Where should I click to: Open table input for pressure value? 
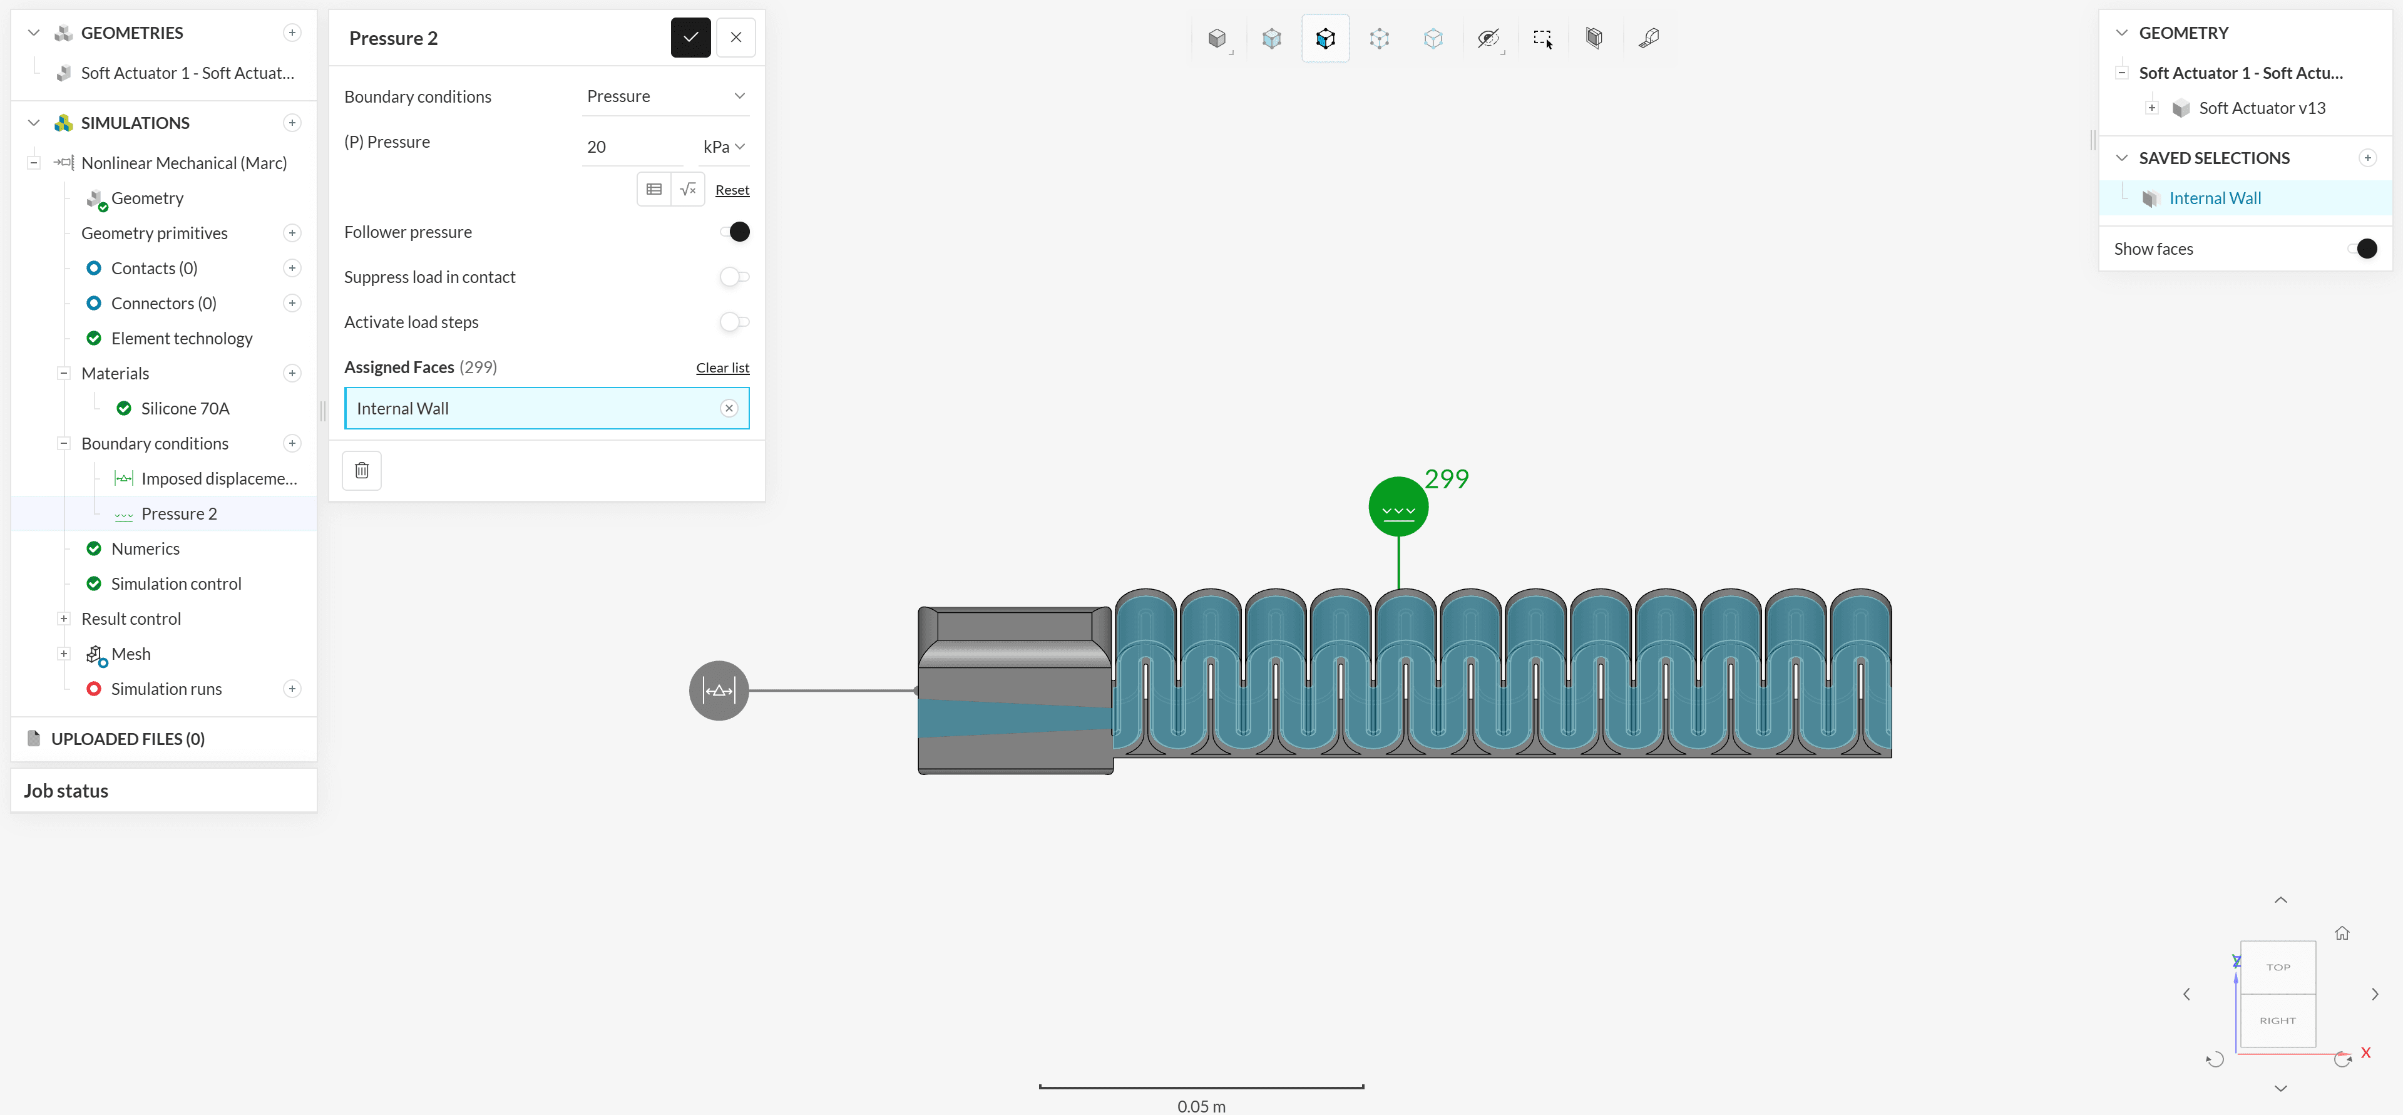pos(654,190)
